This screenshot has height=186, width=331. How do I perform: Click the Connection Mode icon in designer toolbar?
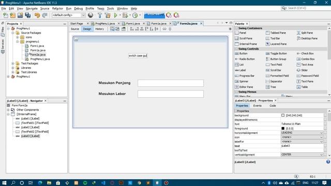(117, 29)
